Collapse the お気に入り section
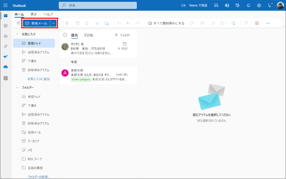Screen dimensions: 286x179 click(17, 34)
